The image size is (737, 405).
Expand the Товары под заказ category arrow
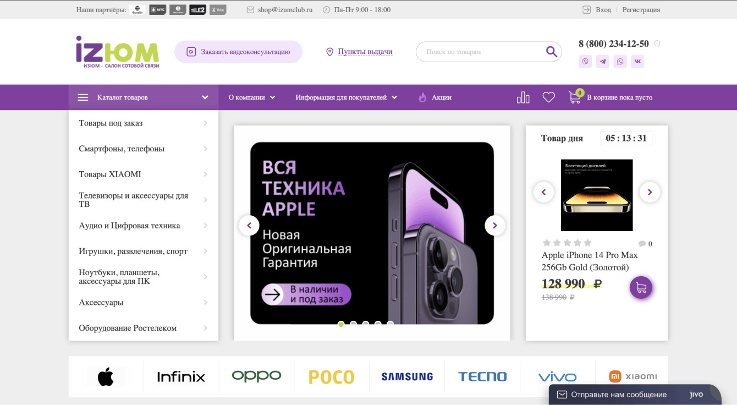tap(205, 123)
